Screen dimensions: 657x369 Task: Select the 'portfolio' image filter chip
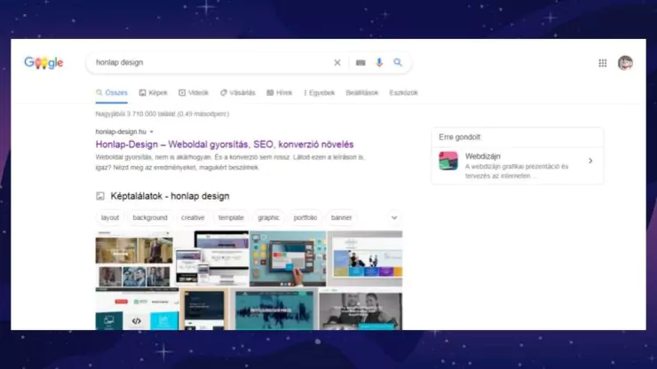305,218
